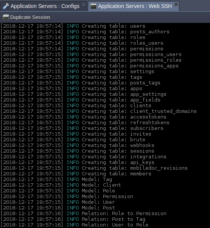The width and height of the screenshot is (210, 228).
Task: Click the 'sessions' table name
Action: click(x=142, y=151)
